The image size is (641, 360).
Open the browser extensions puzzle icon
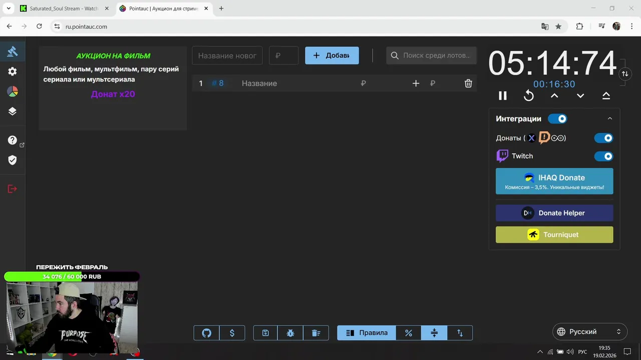pyautogui.click(x=579, y=26)
